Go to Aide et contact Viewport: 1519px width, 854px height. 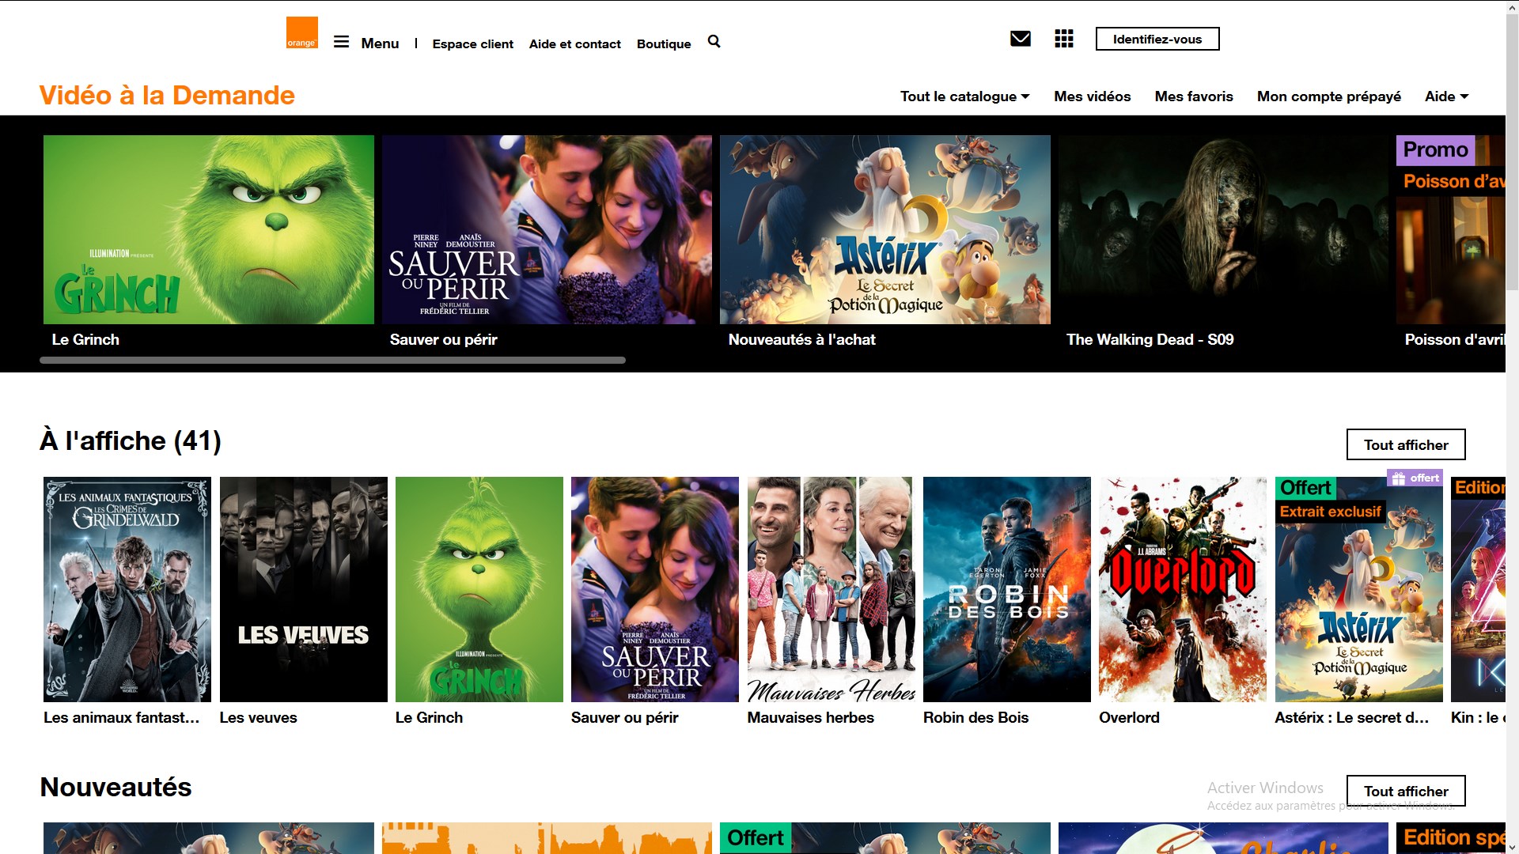(x=574, y=43)
